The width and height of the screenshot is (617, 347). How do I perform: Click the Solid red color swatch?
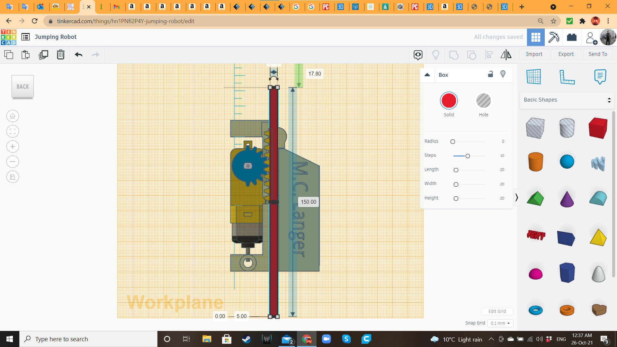[x=449, y=101]
